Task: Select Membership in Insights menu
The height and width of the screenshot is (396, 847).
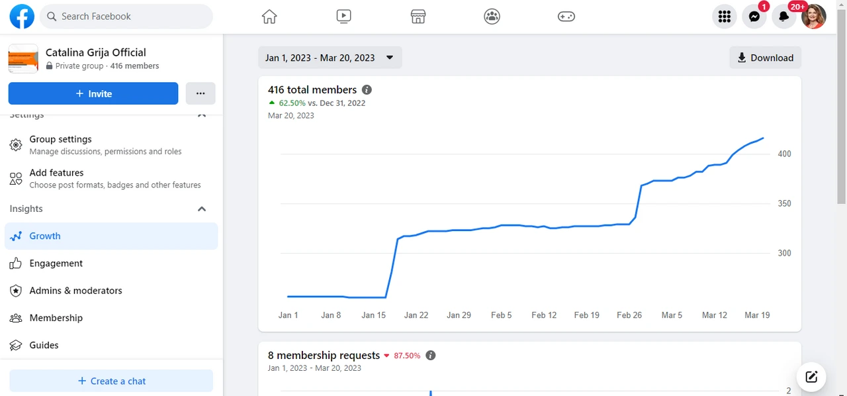Action: point(56,318)
